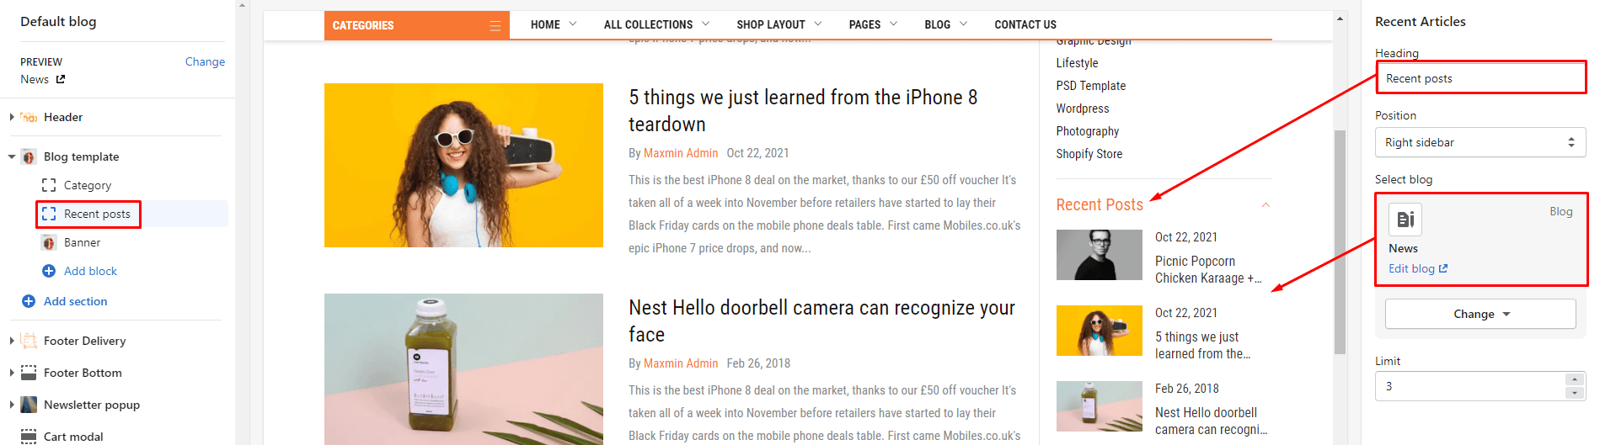Collapse Recent Posts widget chevron
1600x445 pixels.
pos(1266,205)
